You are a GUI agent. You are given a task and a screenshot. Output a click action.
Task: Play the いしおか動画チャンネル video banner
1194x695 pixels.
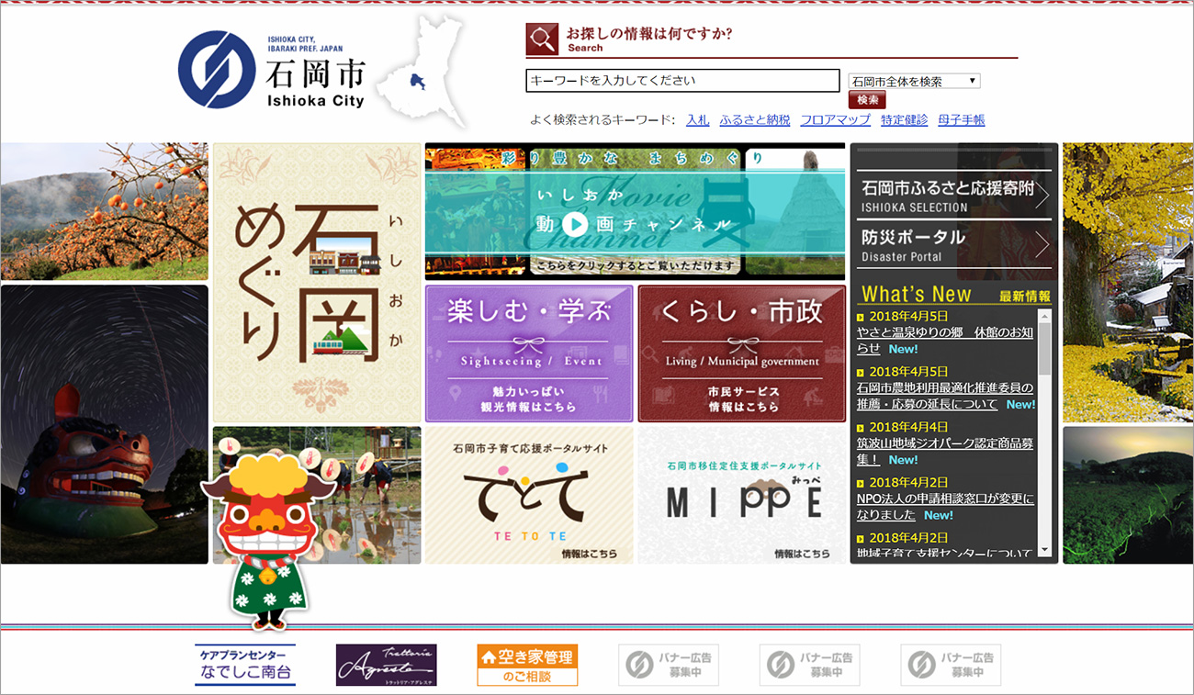point(635,210)
